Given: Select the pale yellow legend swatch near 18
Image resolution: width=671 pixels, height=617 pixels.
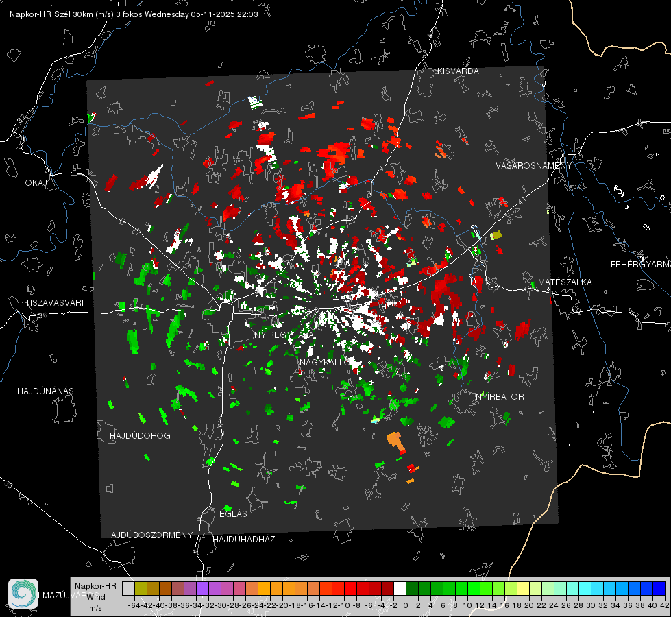Looking at the screenshot, I should (523, 588).
